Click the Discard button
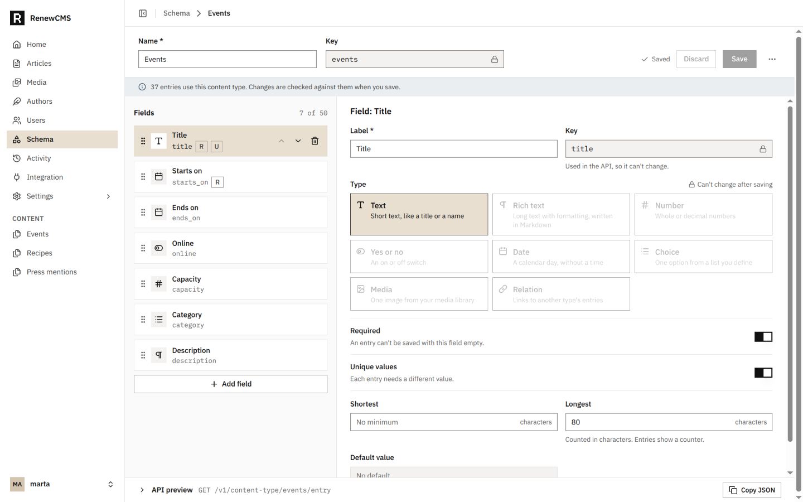Viewport: 803px width, 502px height. 696,59
